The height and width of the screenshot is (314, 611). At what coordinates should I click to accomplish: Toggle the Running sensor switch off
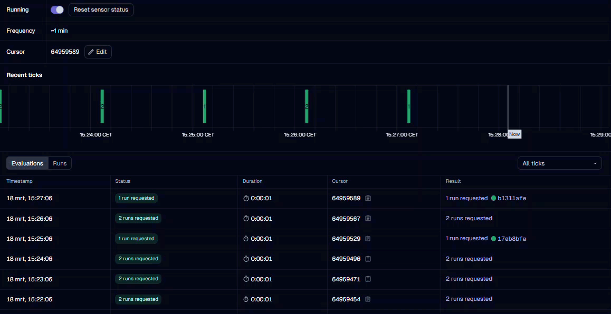click(57, 10)
